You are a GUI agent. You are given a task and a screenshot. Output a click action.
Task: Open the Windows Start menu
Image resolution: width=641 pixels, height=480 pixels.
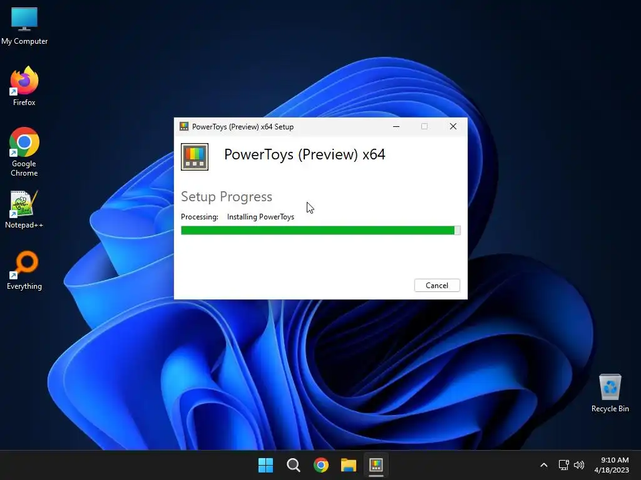265,465
